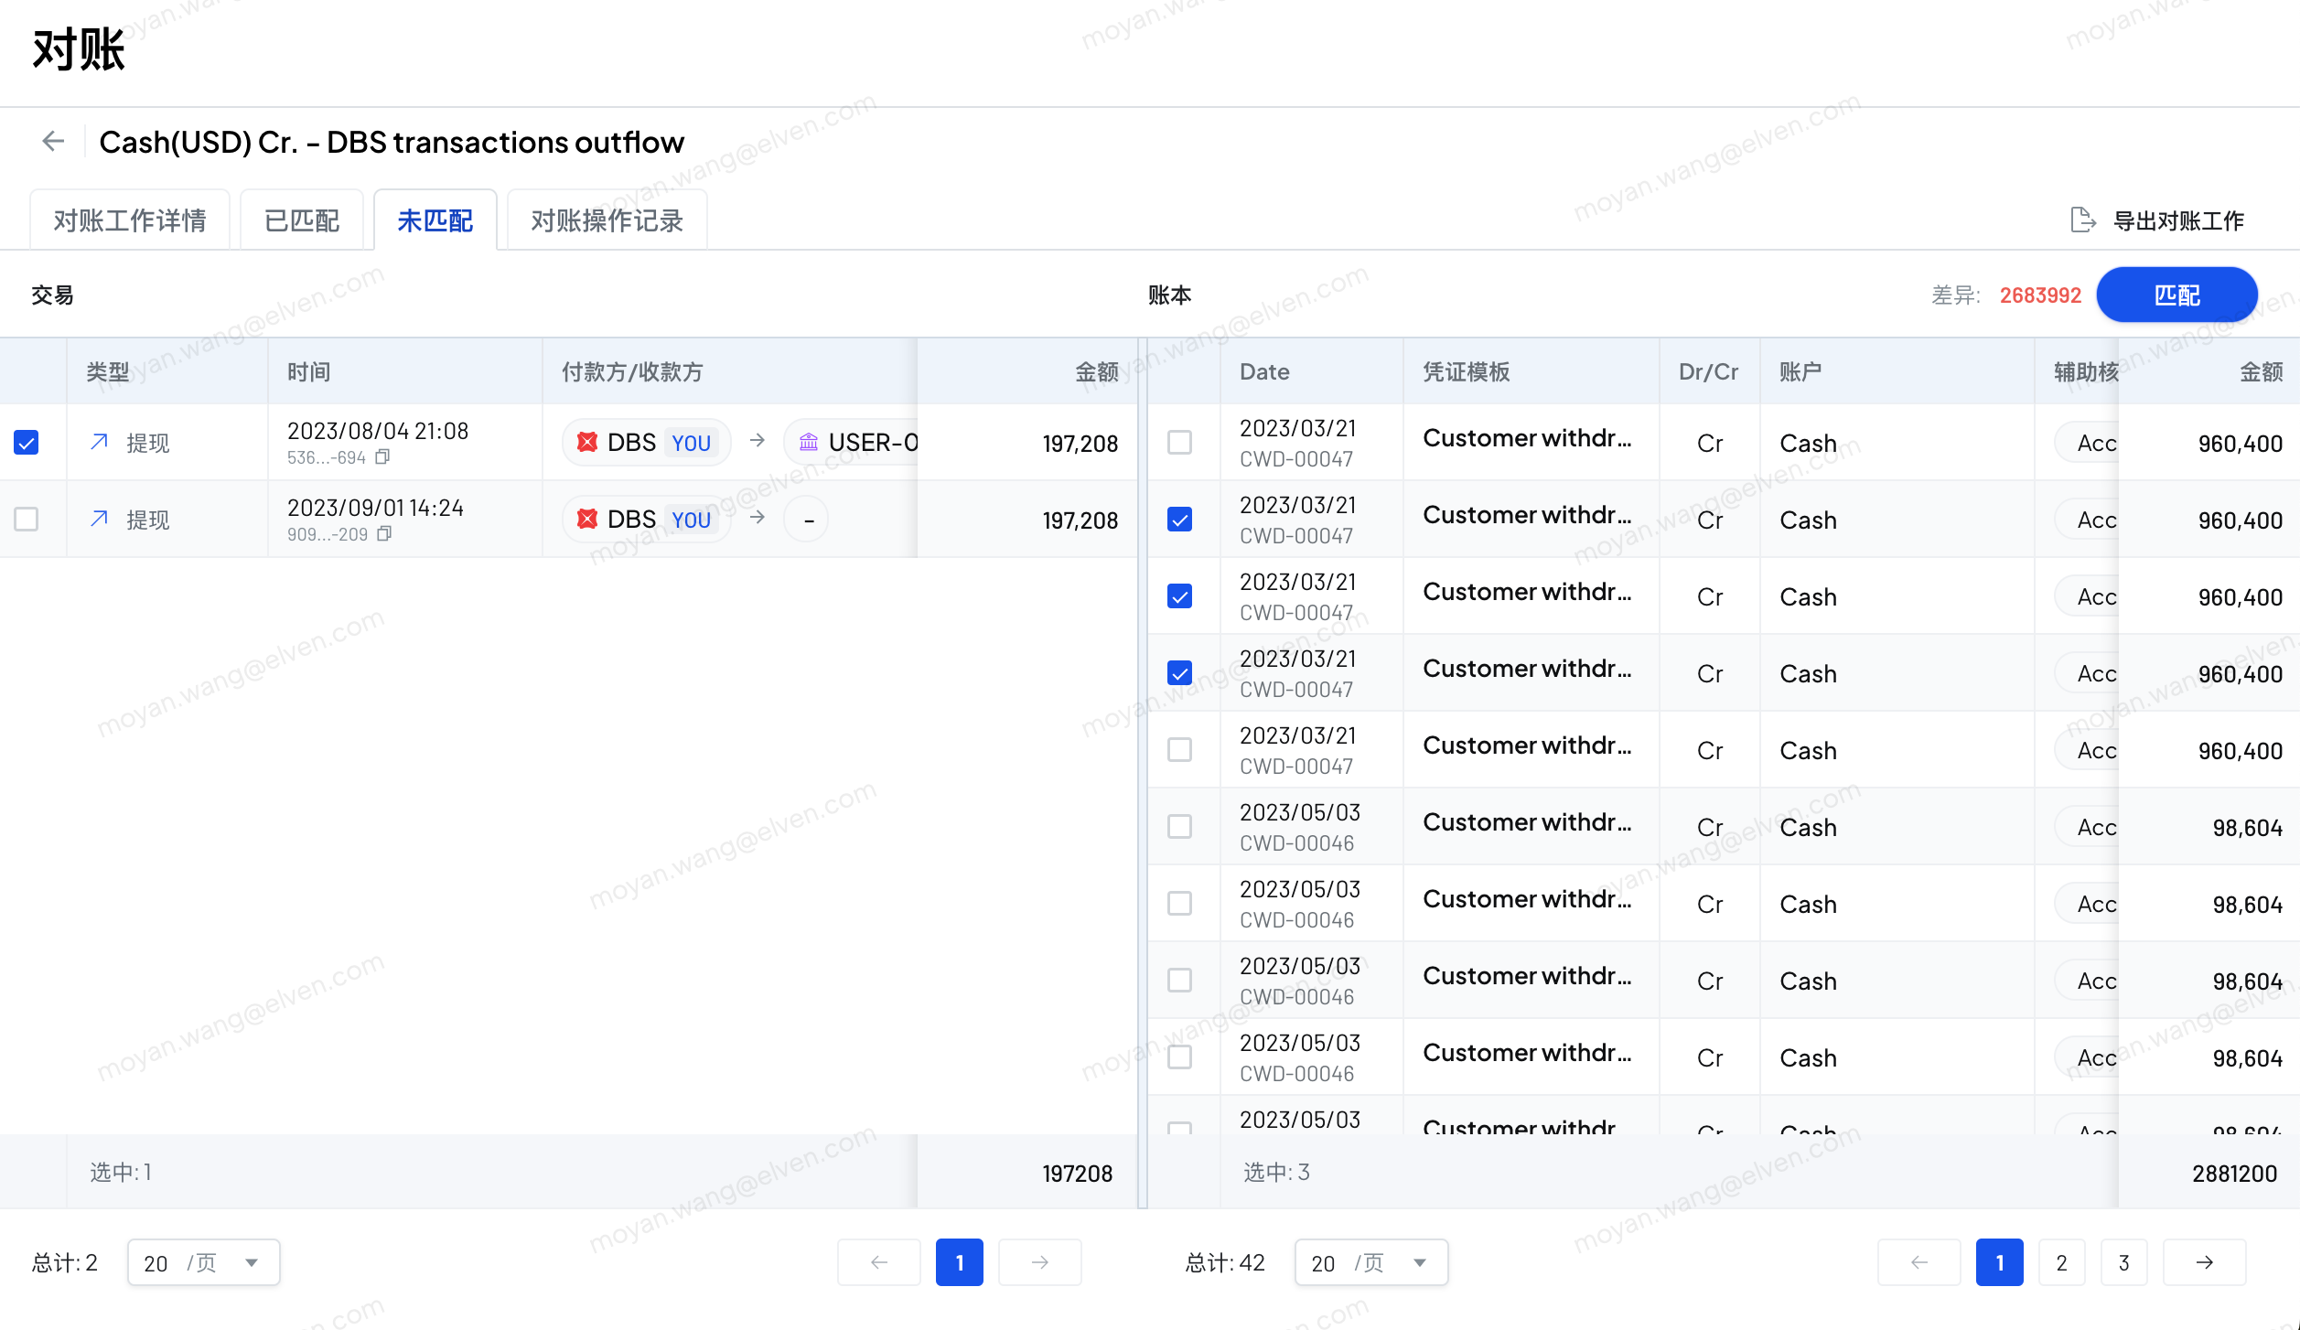Click the red DBS logo in second transaction

click(587, 520)
